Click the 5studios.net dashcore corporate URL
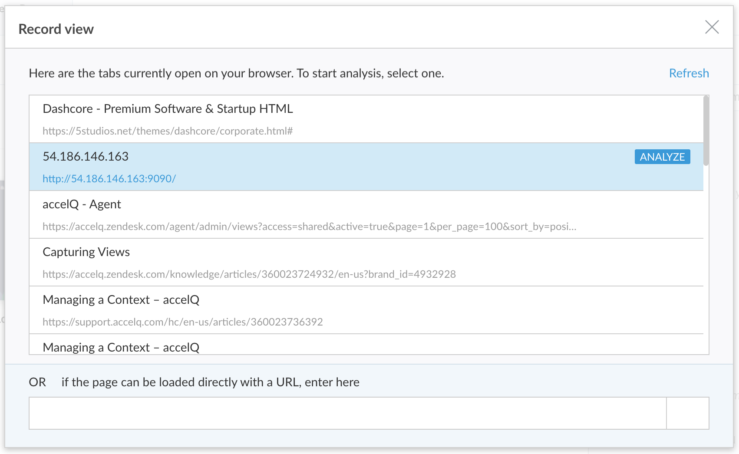 coord(168,131)
